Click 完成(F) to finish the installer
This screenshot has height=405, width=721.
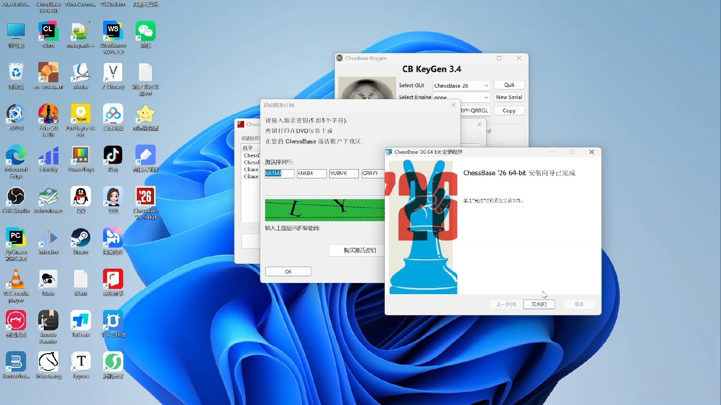pyautogui.click(x=539, y=305)
